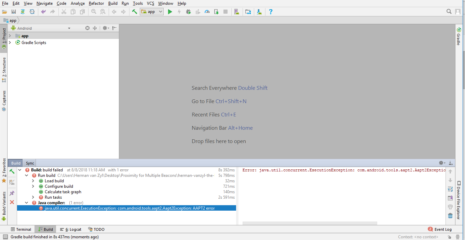Screen dimensions: 465x240
Task: Click the green Run app button
Action: (170, 12)
